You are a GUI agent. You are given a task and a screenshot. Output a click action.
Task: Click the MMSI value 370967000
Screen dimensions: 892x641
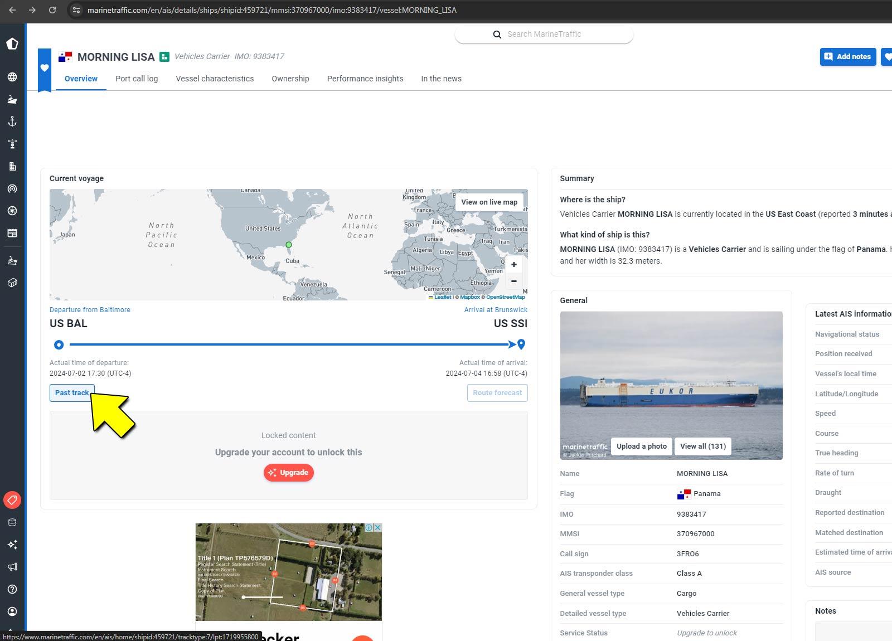pyautogui.click(x=695, y=533)
